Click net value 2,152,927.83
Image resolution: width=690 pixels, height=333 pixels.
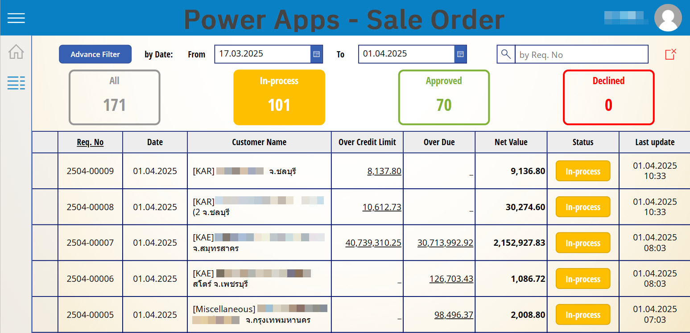[519, 243]
